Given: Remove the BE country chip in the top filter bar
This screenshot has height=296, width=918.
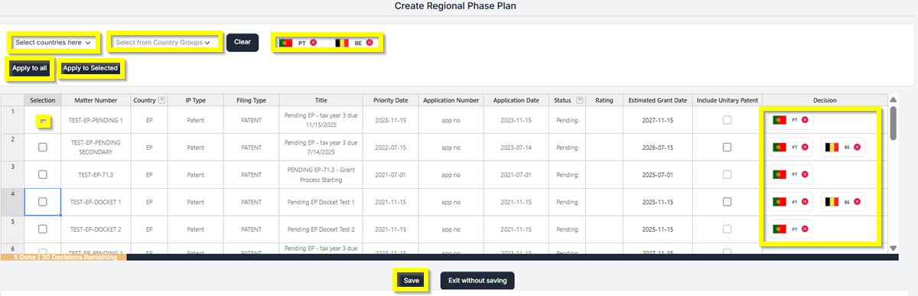Looking at the screenshot, I should click(x=369, y=43).
